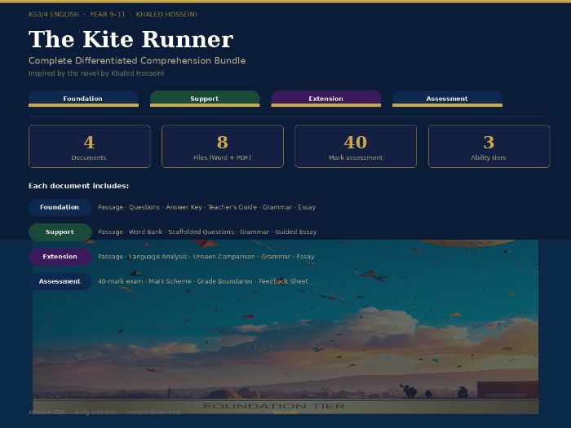Viewport: 571px width, 428px height.
Task: Select the Assessment tab at top
Action: click(x=447, y=99)
